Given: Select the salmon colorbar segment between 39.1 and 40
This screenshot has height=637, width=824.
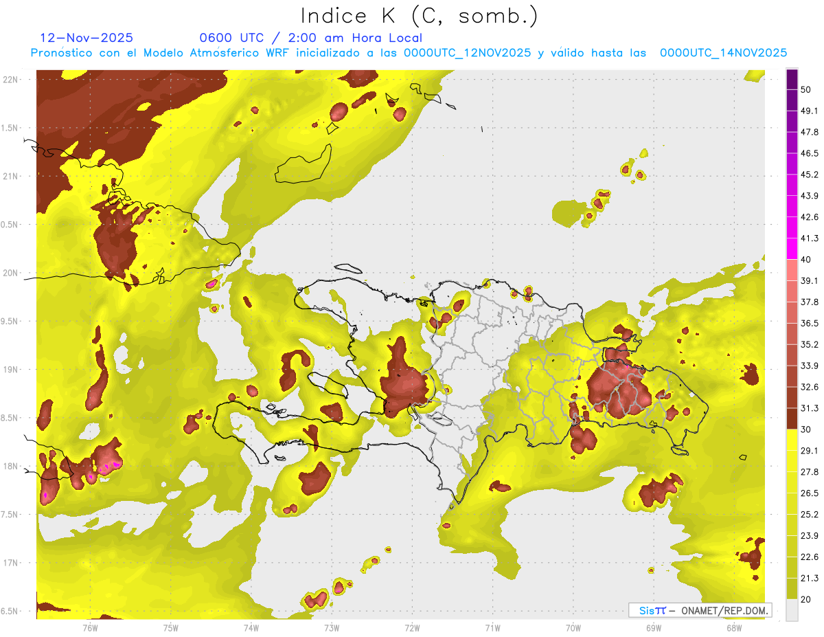Looking at the screenshot, I should (792, 270).
